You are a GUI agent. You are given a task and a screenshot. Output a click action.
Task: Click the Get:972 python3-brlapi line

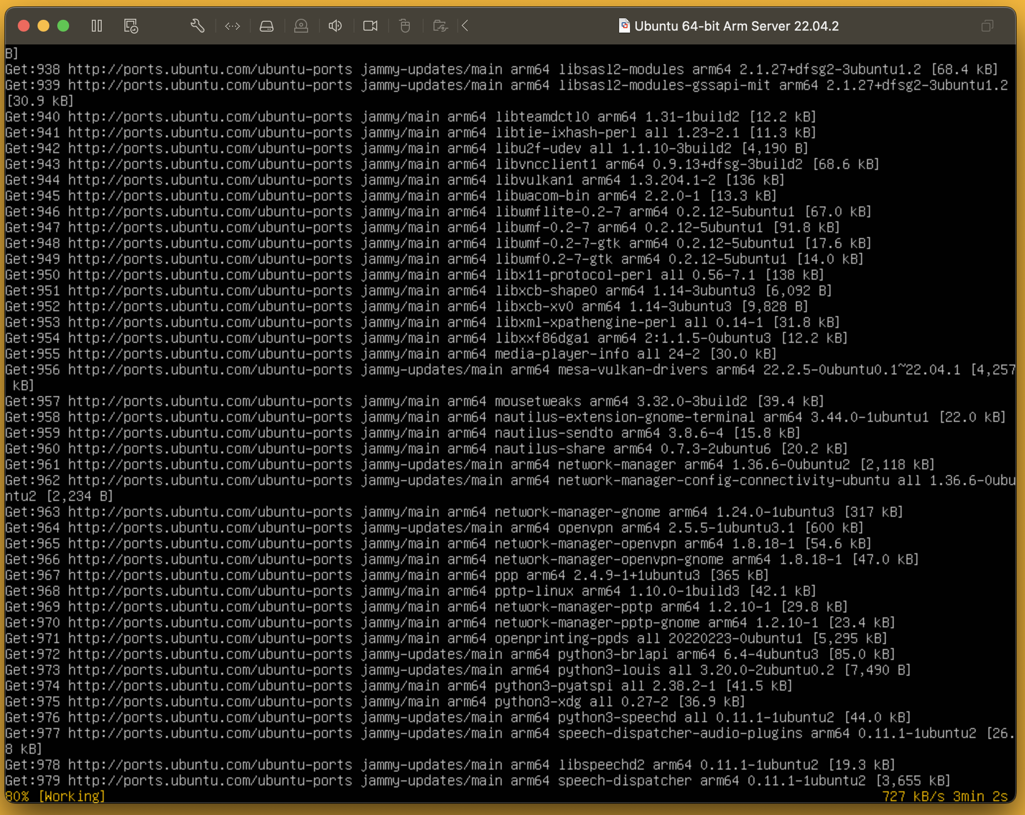click(450, 654)
